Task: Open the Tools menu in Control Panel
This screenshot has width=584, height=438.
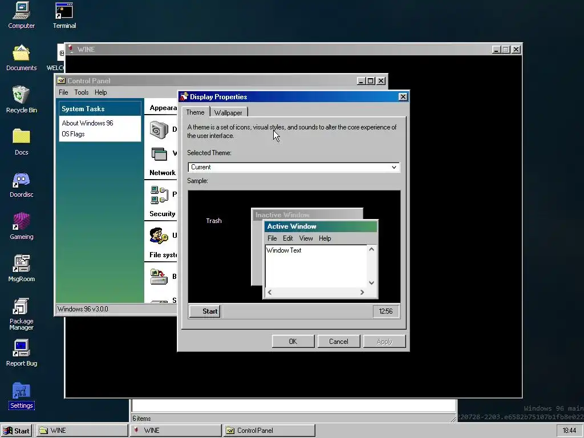Action: 81,92
